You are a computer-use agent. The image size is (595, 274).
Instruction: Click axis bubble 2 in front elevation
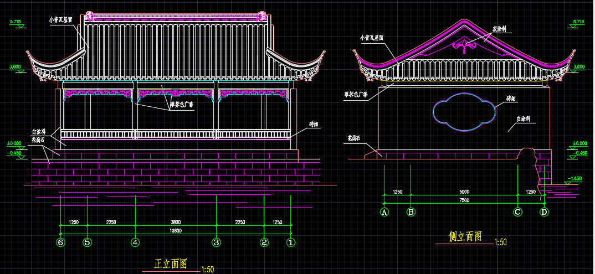264,242
